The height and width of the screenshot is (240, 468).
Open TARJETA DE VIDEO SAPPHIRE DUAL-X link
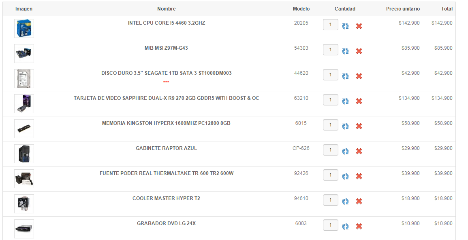tap(167, 98)
